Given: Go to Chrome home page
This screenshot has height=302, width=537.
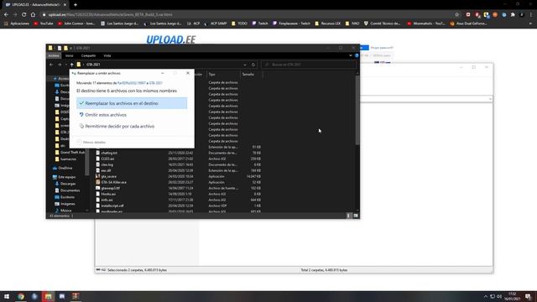Looking at the screenshot, I should pos(33,15).
